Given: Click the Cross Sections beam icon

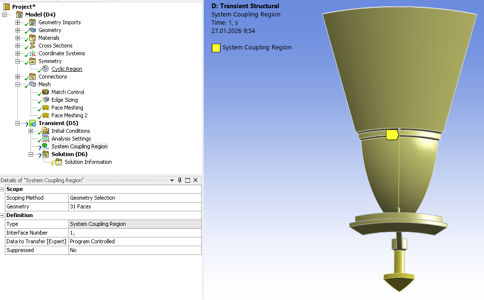Looking at the screenshot, I should pyautogui.click(x=32, y=46).
